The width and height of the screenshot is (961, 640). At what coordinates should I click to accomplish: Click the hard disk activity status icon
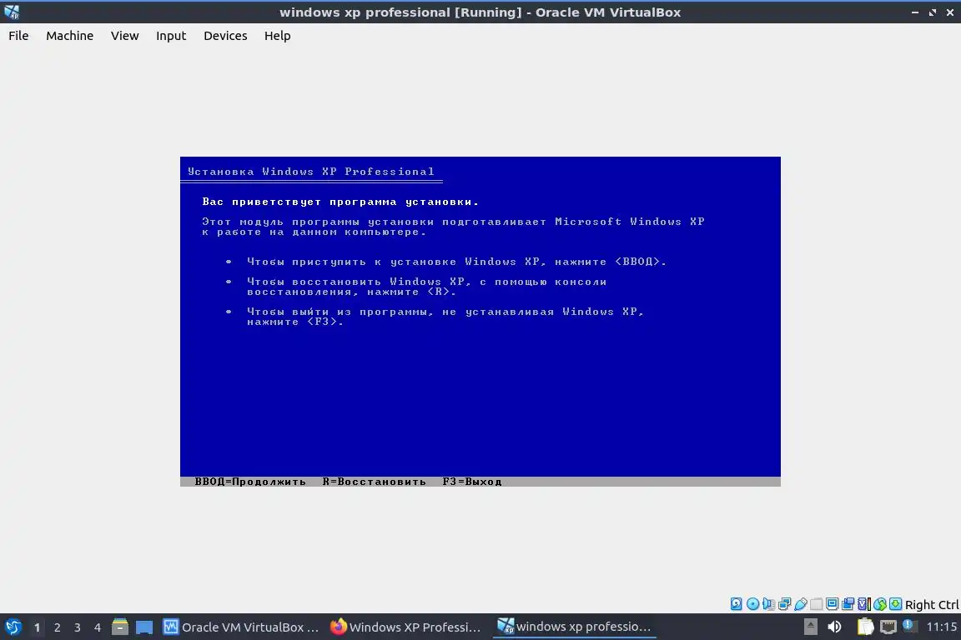tap(736, 604)
